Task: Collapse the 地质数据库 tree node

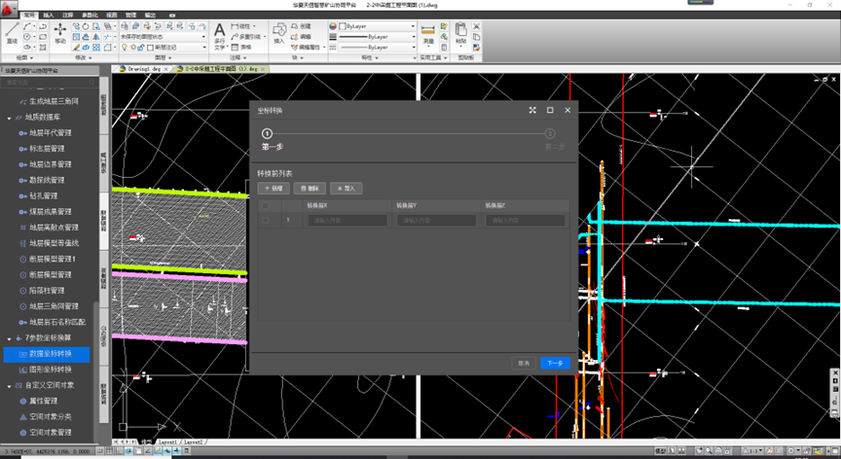Action: coord(9,118)
